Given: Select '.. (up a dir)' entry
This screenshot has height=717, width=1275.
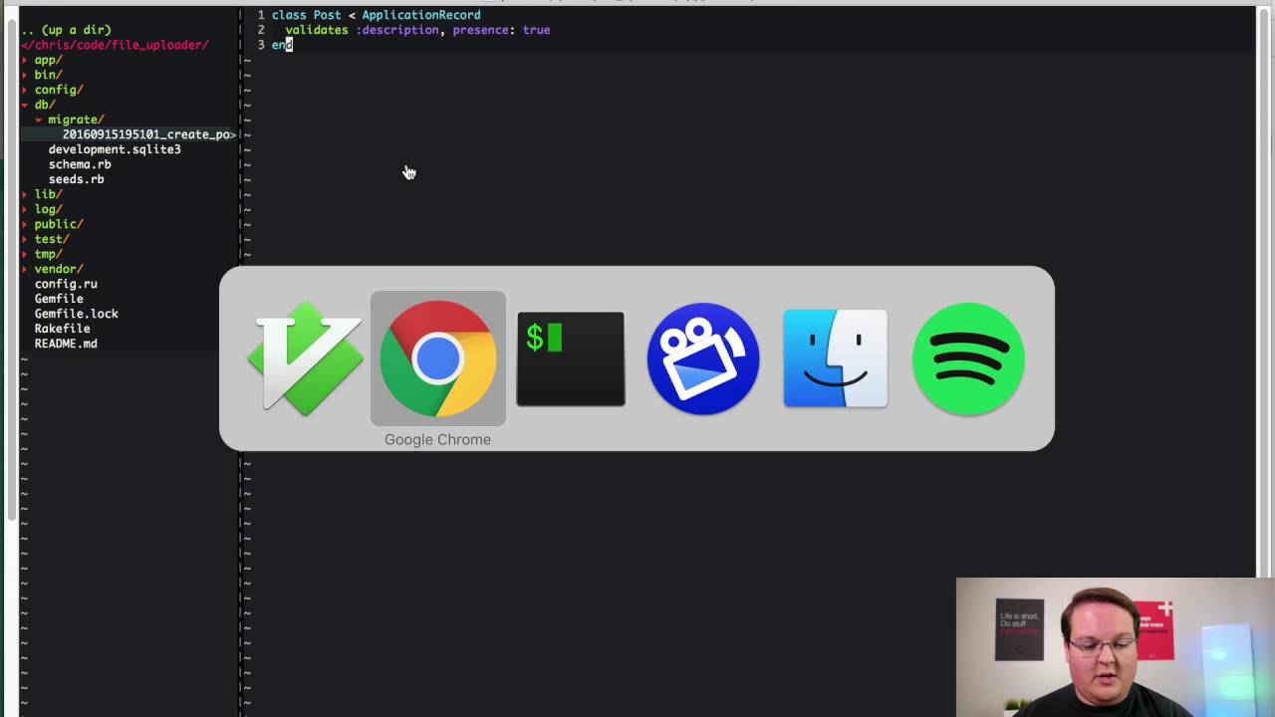Looking at the screenshot, I should 66,30.
